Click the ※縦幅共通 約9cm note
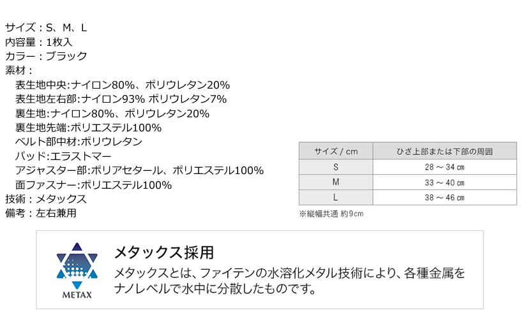The height and width of the screenshot is (329, 521). click(331, 214)
